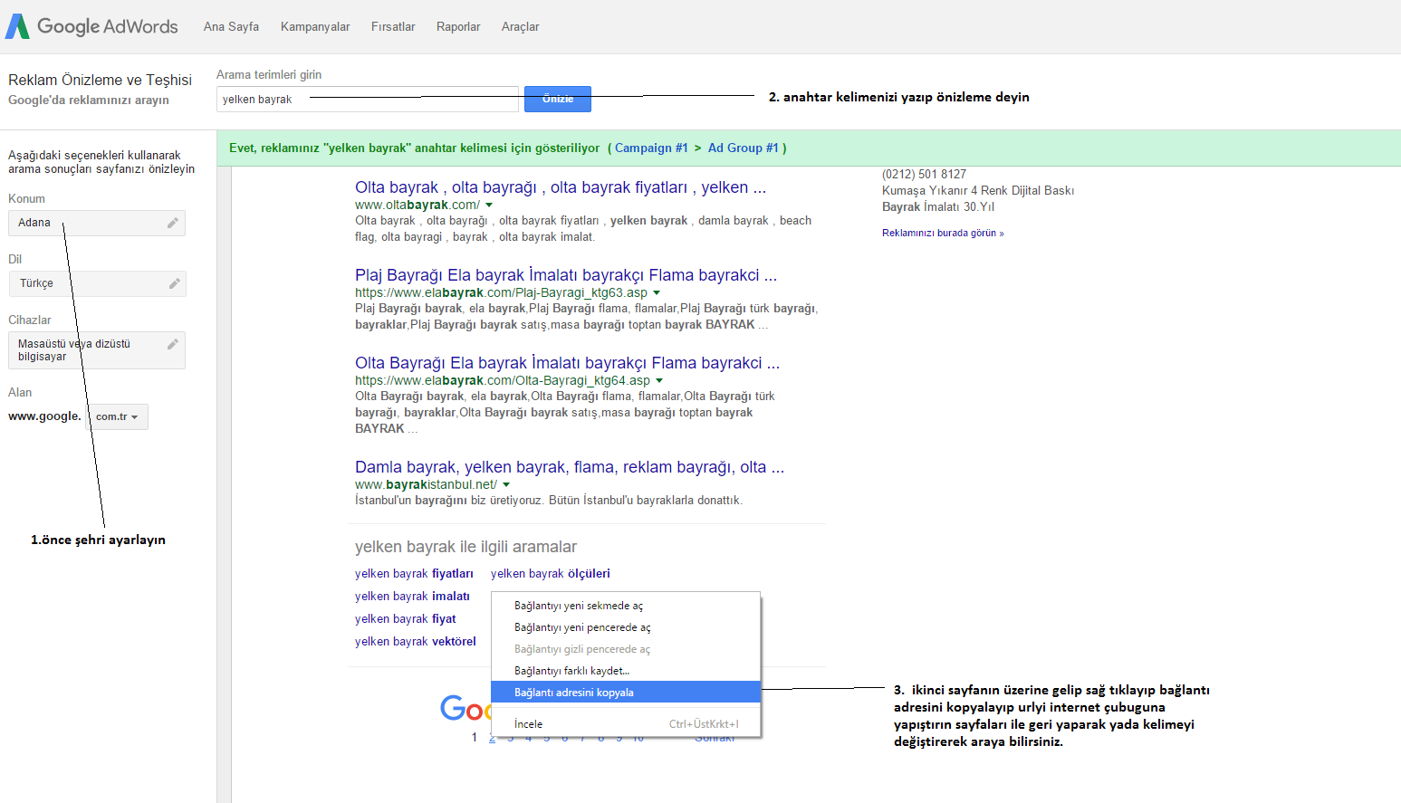Open the Ad Group #1 link

point(744,148)
